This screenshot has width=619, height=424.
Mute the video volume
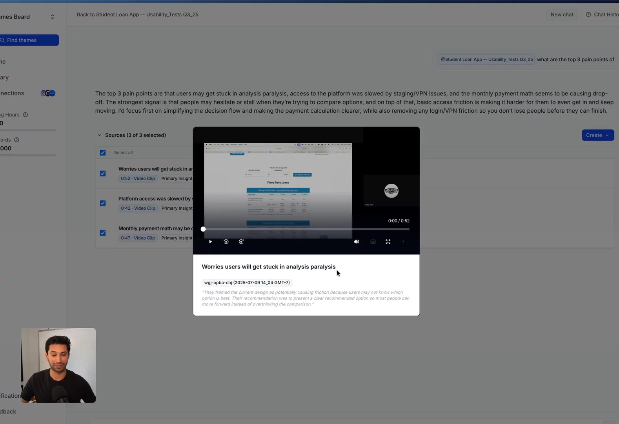point(356,242)
